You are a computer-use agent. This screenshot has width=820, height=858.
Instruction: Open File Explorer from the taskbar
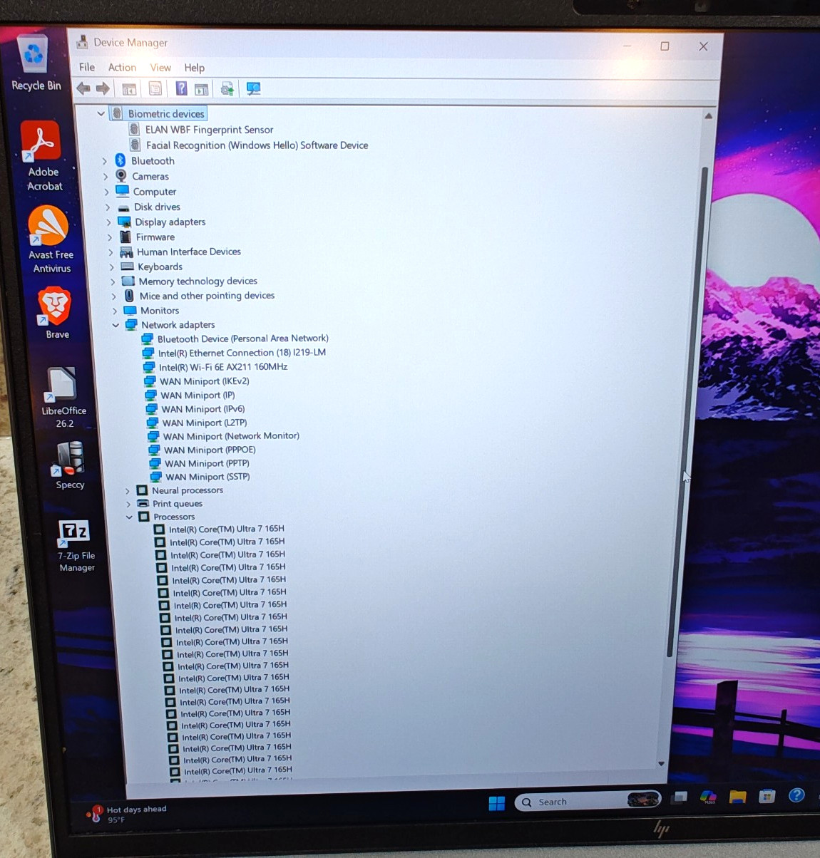[737, 796]
